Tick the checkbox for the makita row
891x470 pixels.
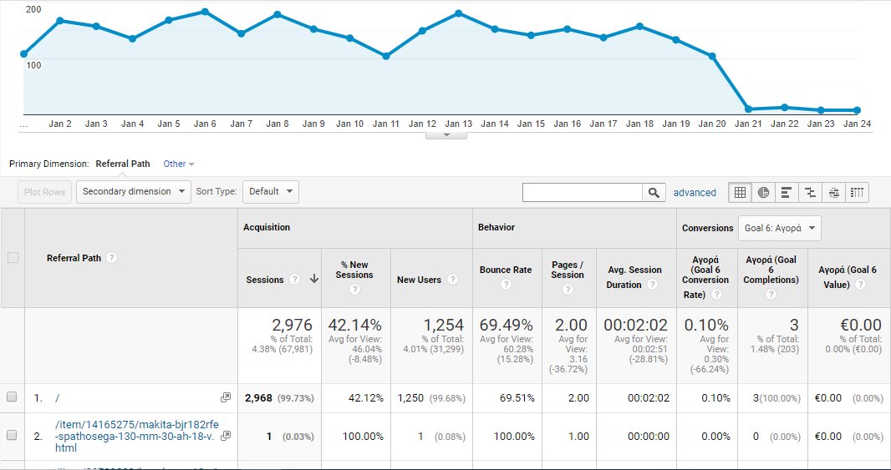click(12, 435)
